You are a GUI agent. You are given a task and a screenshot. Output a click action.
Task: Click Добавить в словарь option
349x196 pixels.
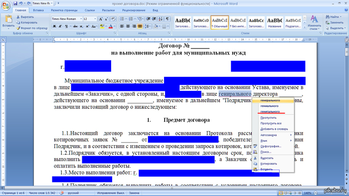[x=274, y=129]
